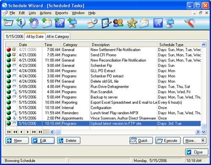Open the Window menu
This screenshot has width=211, height=165.
78,13
